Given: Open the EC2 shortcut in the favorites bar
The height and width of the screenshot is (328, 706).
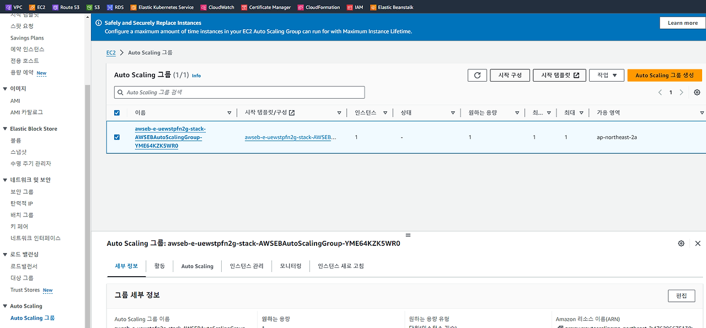Looking at the screenshot, I should coord(37,7).
